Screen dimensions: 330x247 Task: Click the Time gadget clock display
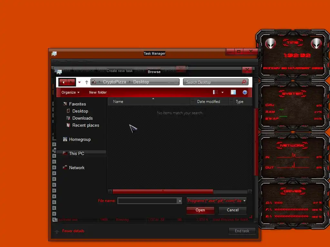[297, 55]
